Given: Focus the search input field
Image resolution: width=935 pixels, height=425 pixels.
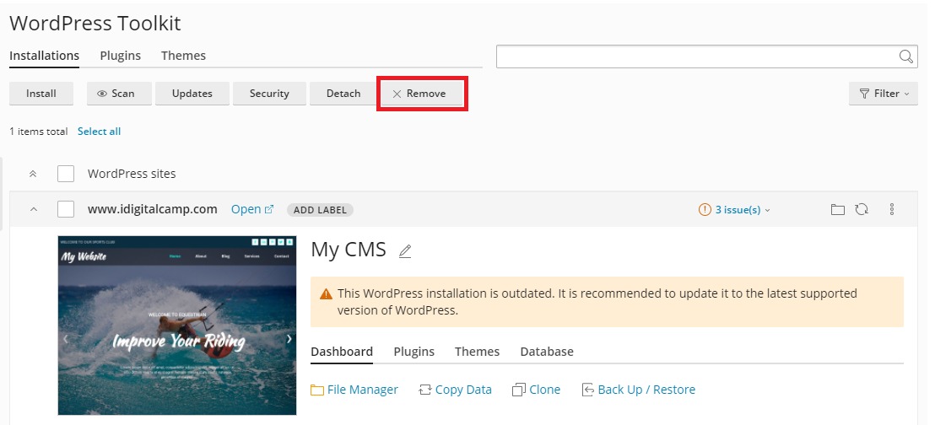Looking at the screenshot, I should (696, 56).
